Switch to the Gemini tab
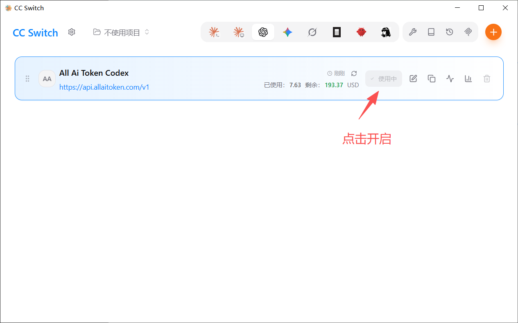 (287, 32)
